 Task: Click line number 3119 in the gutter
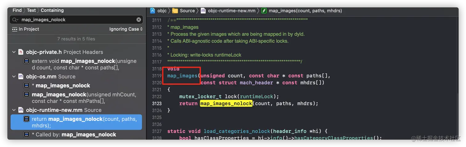(157, 76)
